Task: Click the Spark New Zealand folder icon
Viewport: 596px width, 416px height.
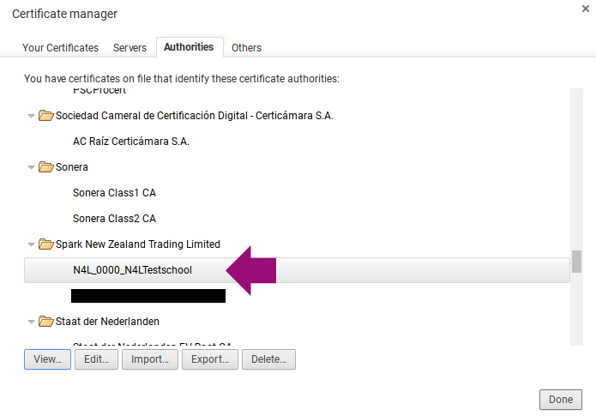Action: pos(46,244)
